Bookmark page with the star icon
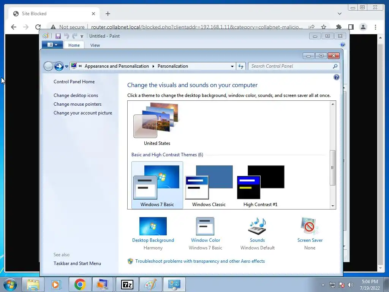Screen dimensions: 389x292 pyautogui.click(x=324, y=27)
